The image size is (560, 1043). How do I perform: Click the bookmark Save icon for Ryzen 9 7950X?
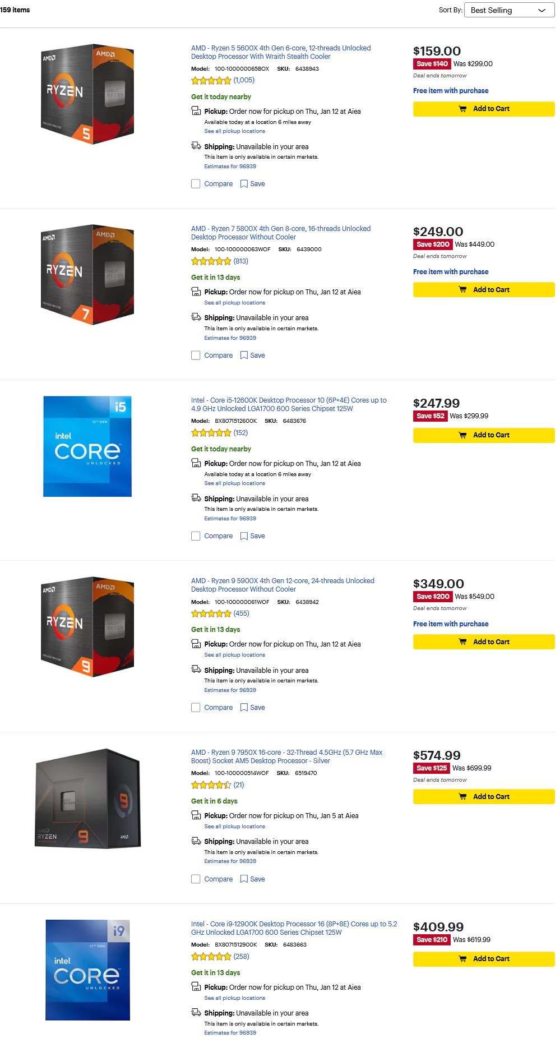click(244, 879)
